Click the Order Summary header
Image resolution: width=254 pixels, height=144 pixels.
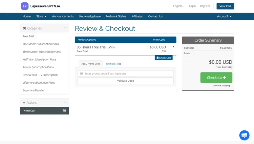tap(208, 40)
